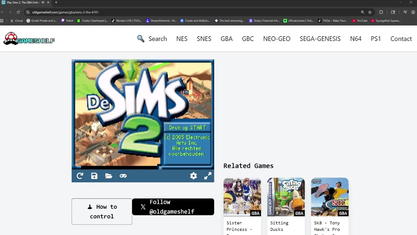The width and height of the screenshot is (417, 235).
Task: Open the browser profile icon
Action: [x=414, y=12]
